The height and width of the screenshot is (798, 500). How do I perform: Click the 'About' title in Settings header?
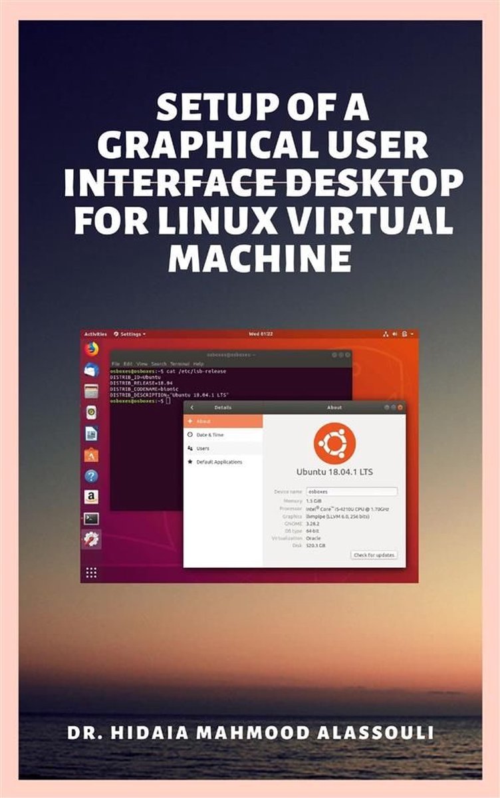tap(334, 407)
